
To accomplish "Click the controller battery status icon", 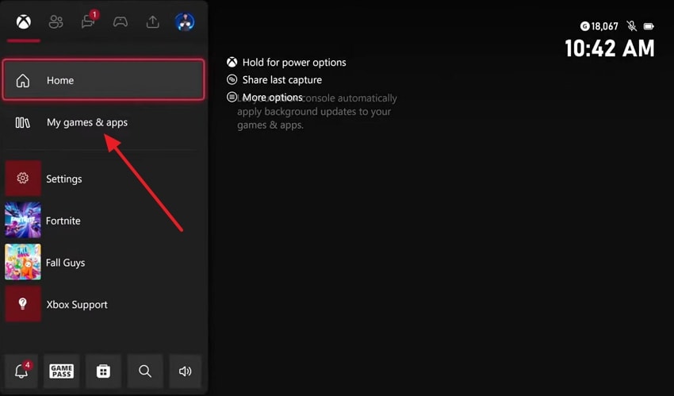I will [649, 26].
